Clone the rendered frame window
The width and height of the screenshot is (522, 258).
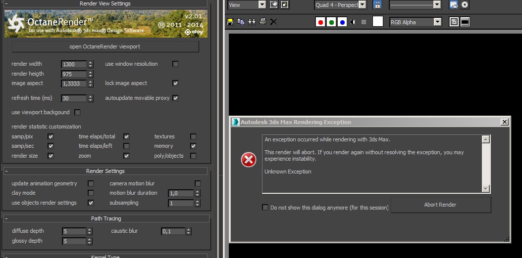252,22
